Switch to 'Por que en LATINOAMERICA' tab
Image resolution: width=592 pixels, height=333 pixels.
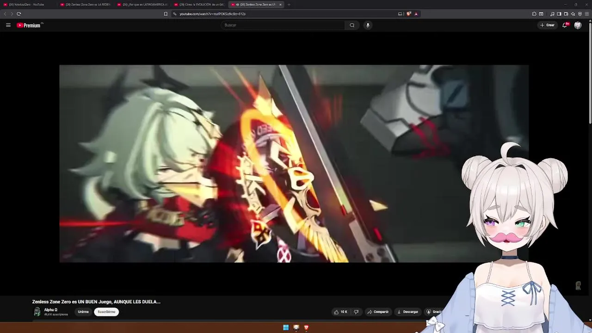click(x=143, y=5)
